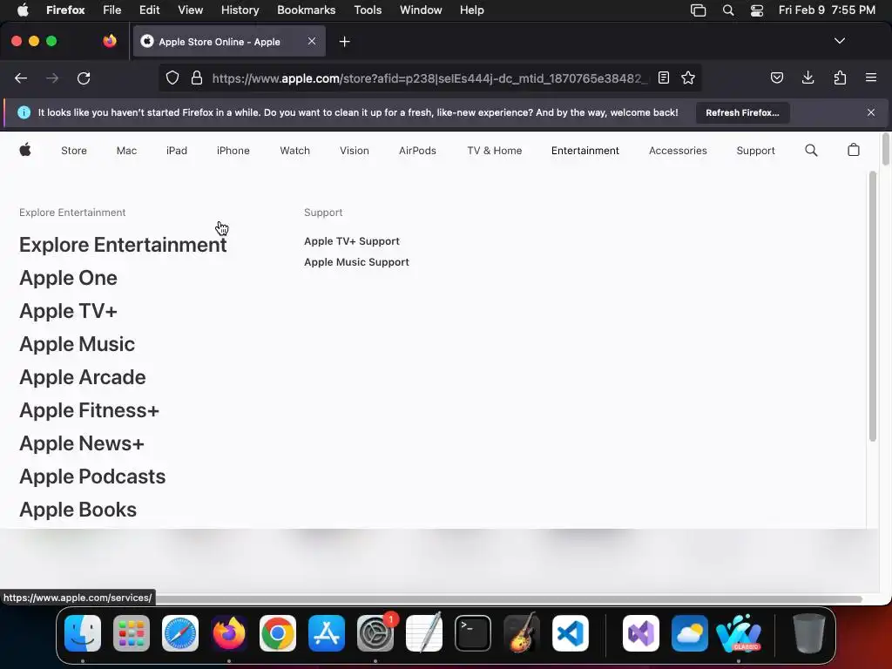The image size is (892, 669).
Task: Open Finder from the Dock
Action: (83, 633)
